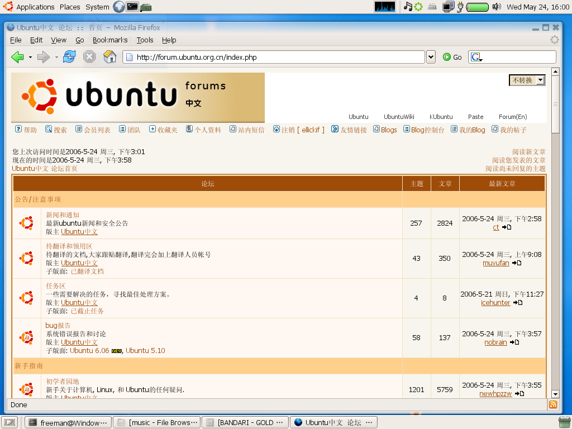
Task: Click the page vertical scrollbar thumb
Action: (555, 104)
